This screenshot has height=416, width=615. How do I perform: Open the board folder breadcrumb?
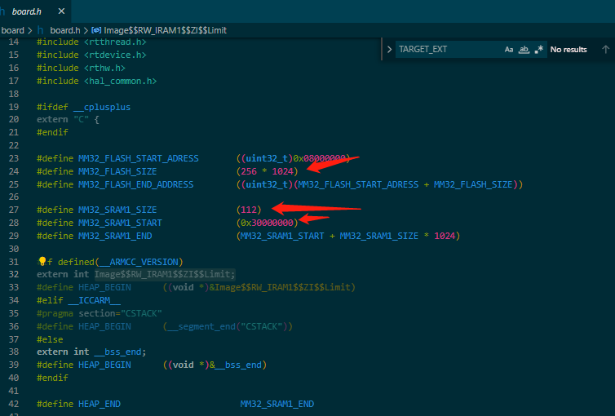[x=12, y=30]
